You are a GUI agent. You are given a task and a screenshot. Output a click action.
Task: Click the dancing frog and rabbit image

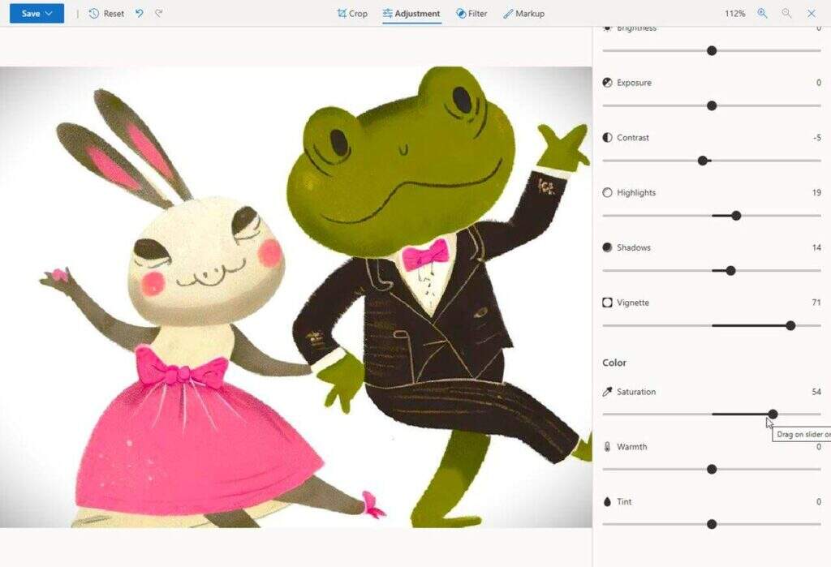pos(295,297)
